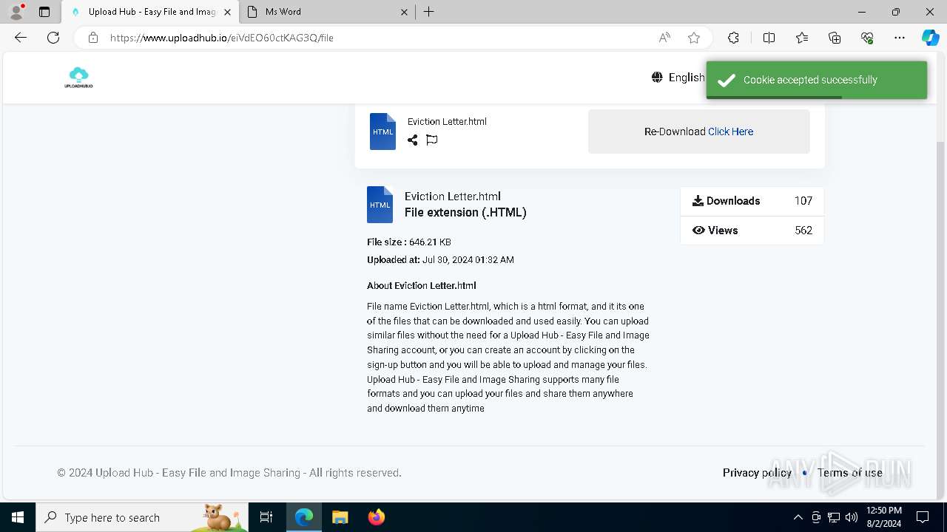Click the Views counter row
The image size is (947, 532).
tap(752, 231)
